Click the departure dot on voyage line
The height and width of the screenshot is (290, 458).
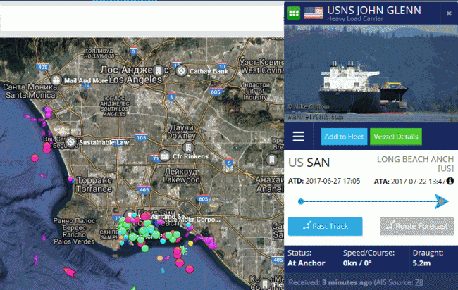click(x=301, y=201)
